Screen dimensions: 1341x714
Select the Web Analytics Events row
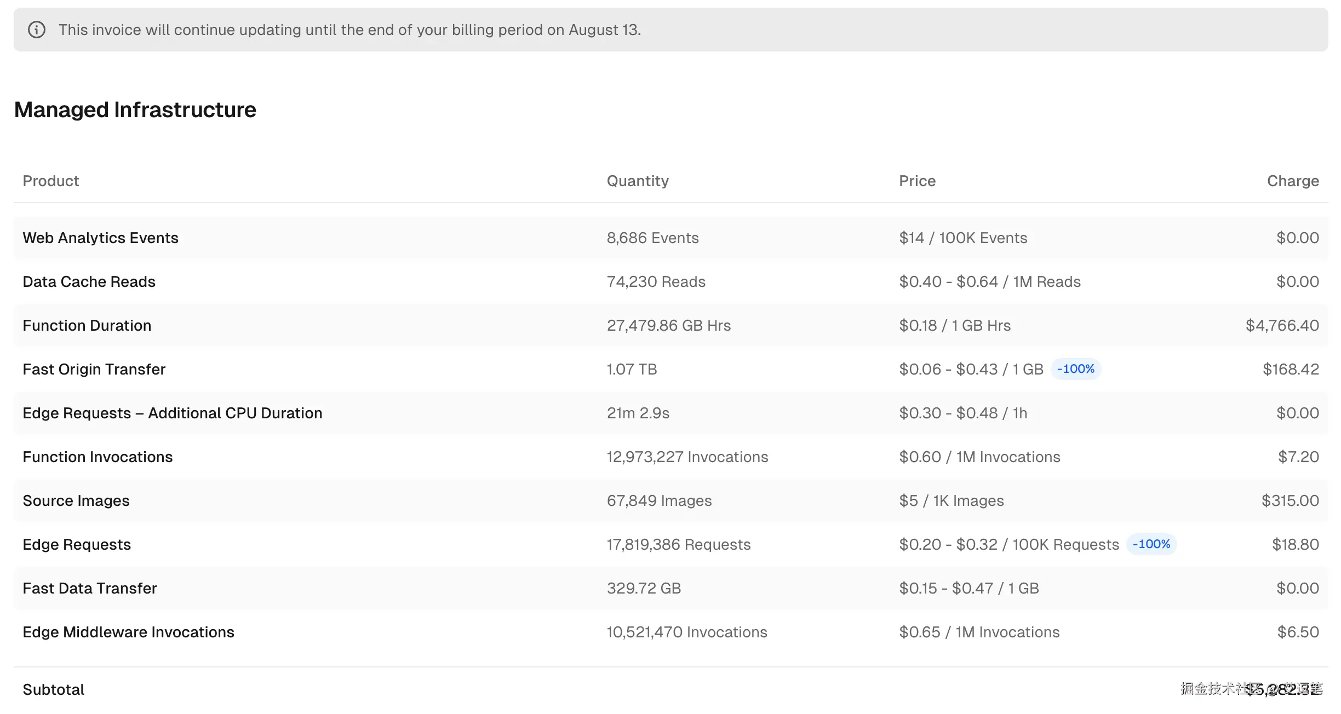click(100, 238)
